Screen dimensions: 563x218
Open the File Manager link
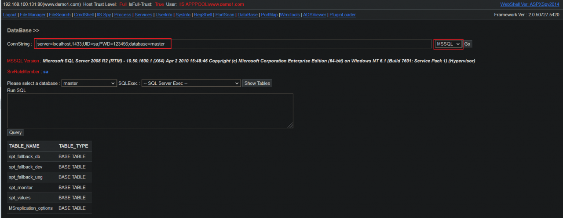coord(33,15)
